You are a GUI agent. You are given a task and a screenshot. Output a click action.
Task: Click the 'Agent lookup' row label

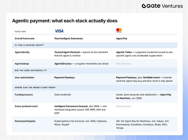point(22,64)
